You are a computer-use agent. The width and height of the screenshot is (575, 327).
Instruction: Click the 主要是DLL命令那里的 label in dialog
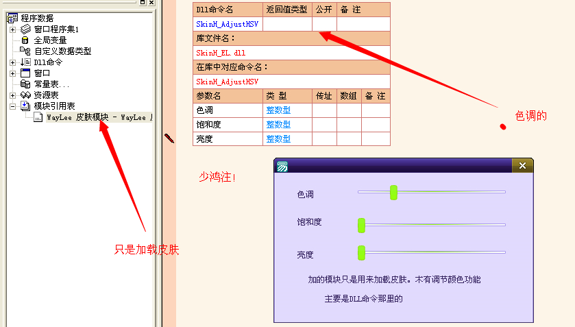[x=363, y=299]
